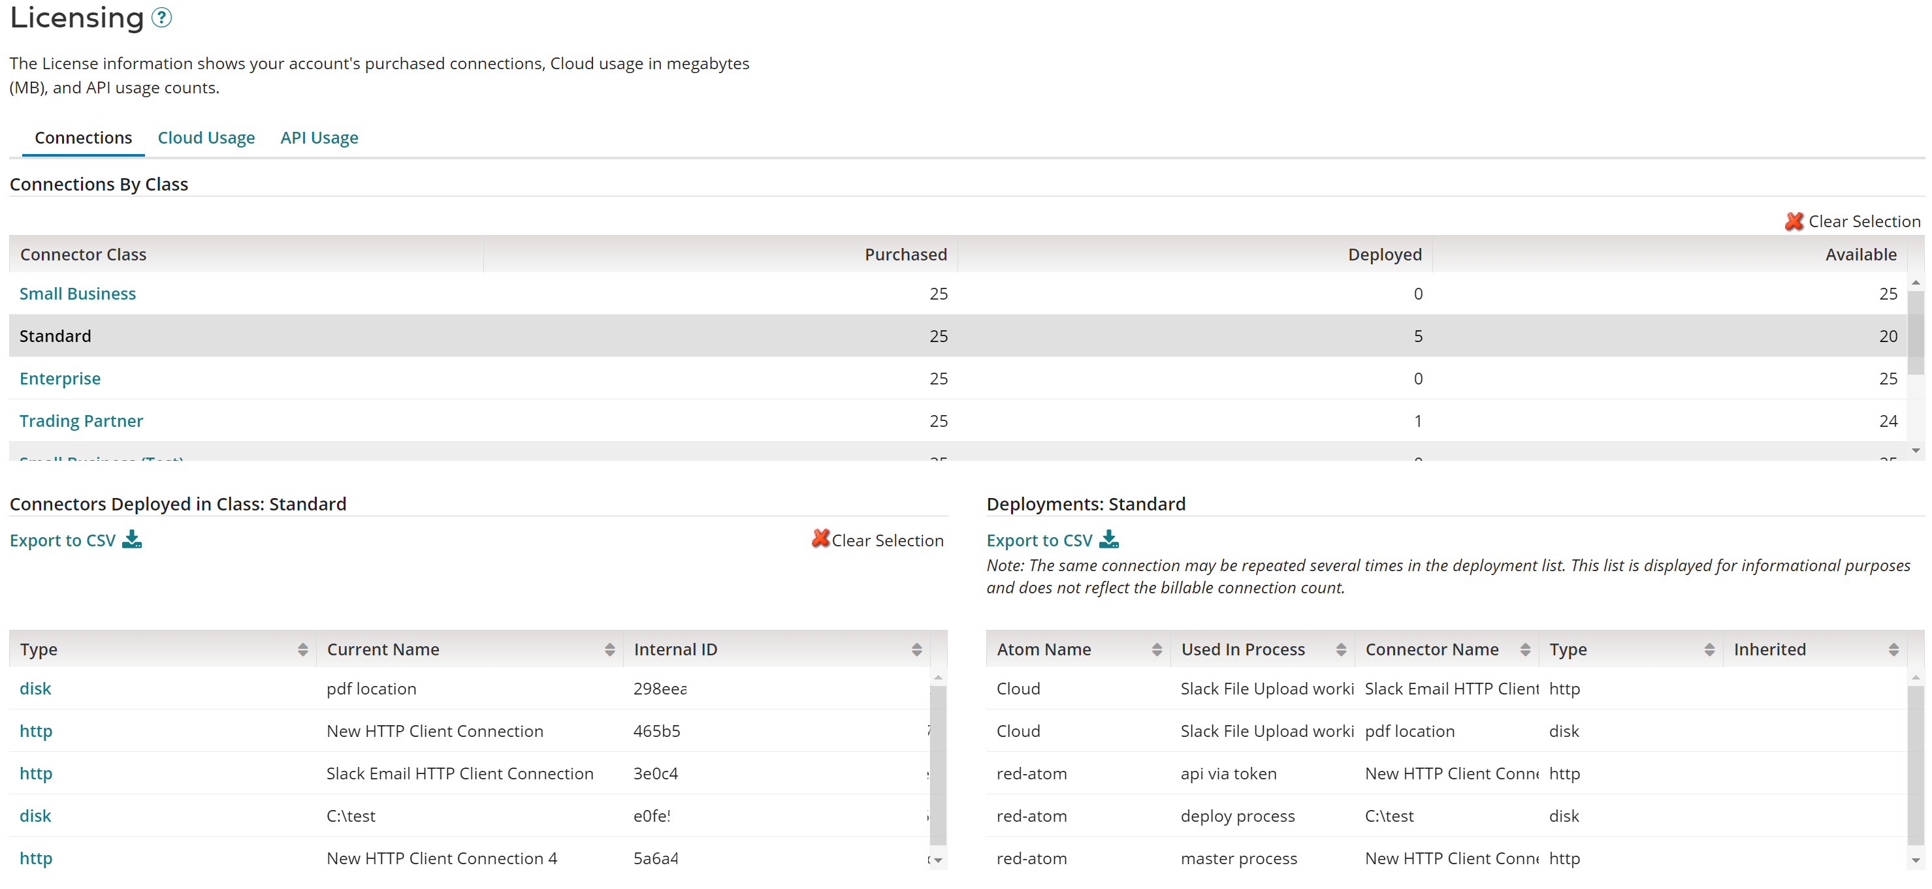Click the red X beside top Clear Selection
Image resolution: width=1932 pixels, height=889 pixels.
pos(1794,221)
